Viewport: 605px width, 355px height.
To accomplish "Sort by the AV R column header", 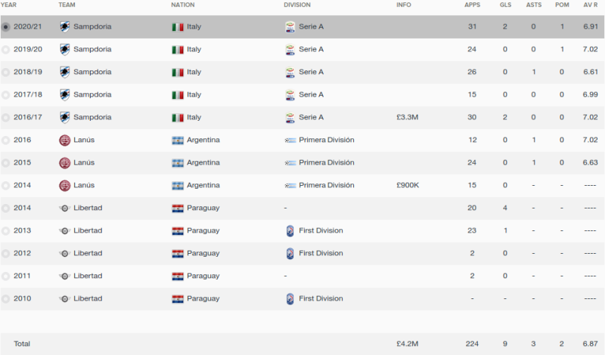I will [591, 5].
